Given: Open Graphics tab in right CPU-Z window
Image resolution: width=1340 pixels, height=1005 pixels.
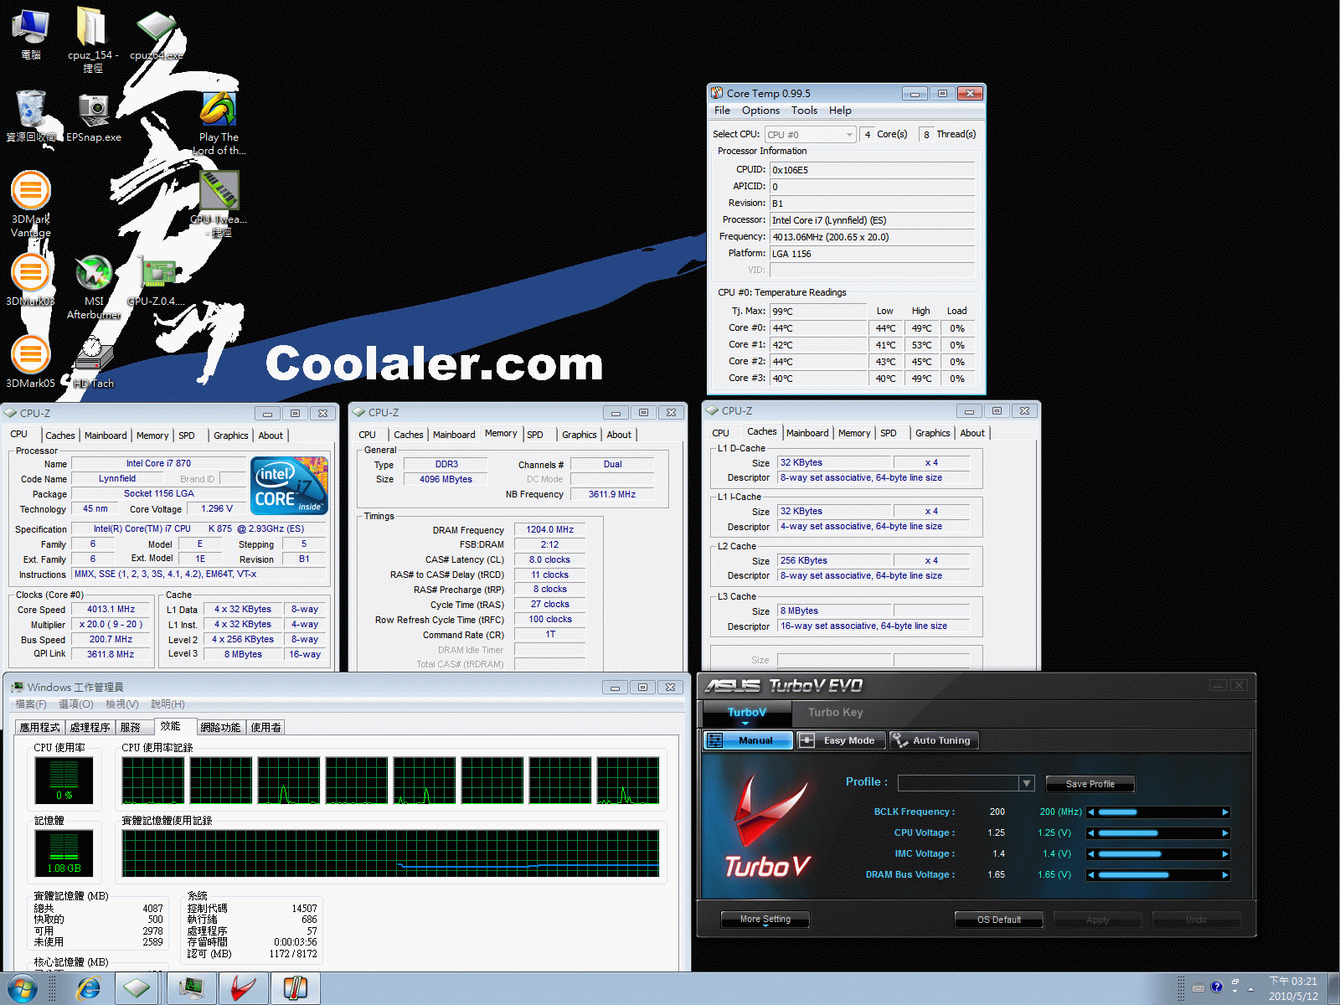Looking at the screenshot, I should point(932,433).
